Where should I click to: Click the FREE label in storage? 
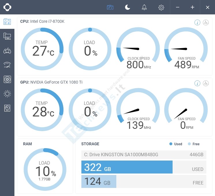198,183
